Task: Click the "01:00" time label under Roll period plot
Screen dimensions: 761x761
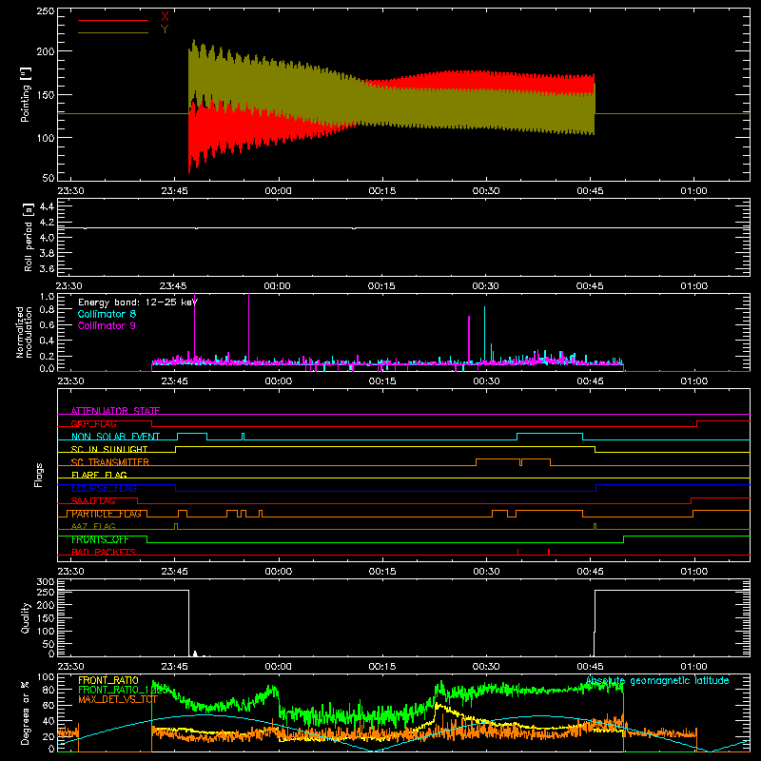Action: point(693,286)
